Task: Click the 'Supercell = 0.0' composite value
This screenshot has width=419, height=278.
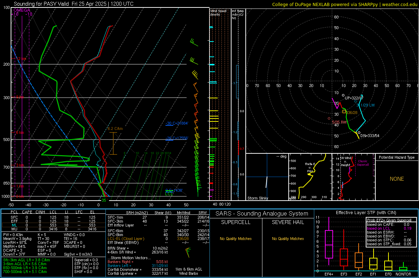Action: (x=86, y=260)
